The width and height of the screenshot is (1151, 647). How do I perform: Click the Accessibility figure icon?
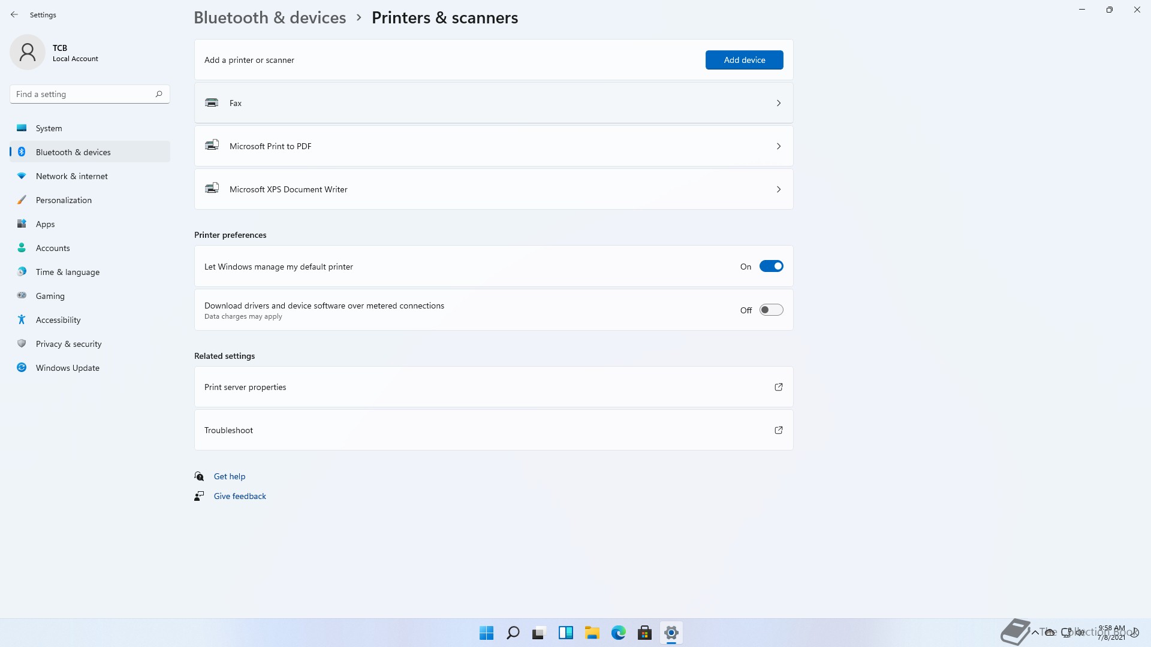(22, 319)
